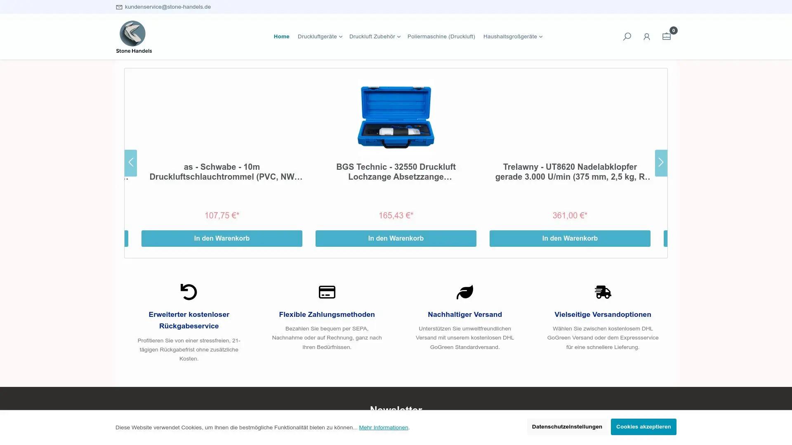Click the blue tool case thumbnail
The width and height of the screenshot is (792, 445).
pos(396,117)
